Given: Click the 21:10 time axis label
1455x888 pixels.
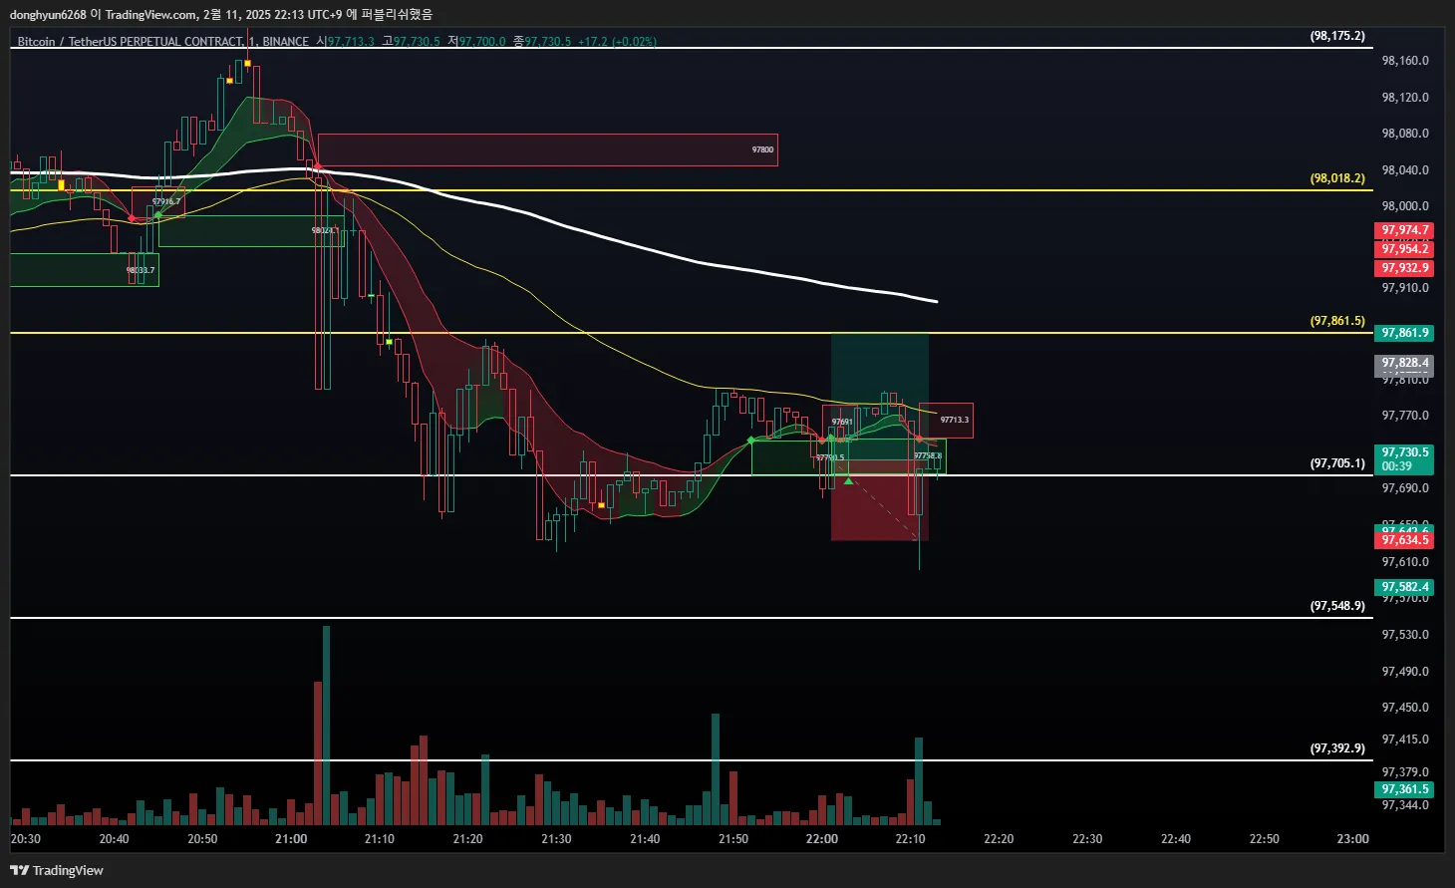Looking at the screenshot, I should [x=380, y=839].
